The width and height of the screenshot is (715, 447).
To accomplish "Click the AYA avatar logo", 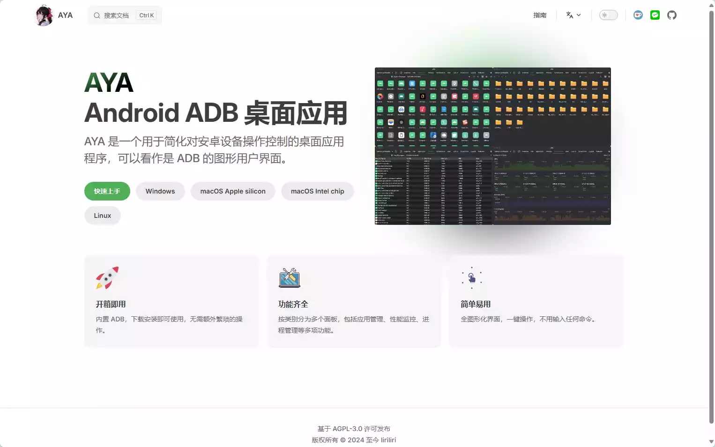I will click(45, 15).
